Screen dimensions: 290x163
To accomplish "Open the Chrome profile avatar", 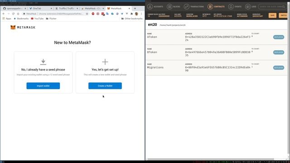I will point(136,14).
